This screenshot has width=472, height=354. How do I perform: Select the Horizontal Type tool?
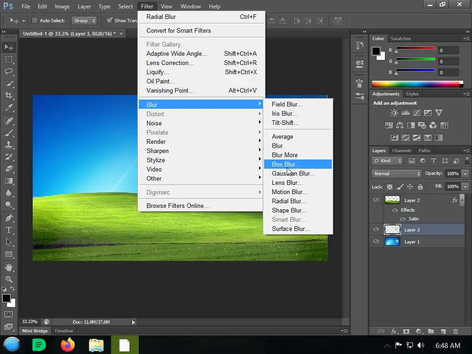click(9, 230)
